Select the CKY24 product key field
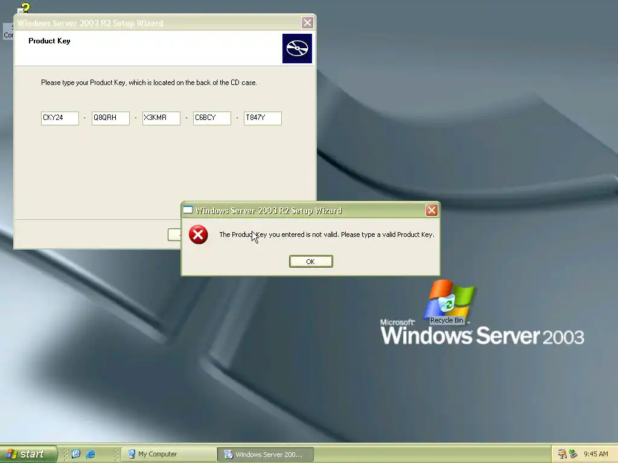 pos(60,118)
